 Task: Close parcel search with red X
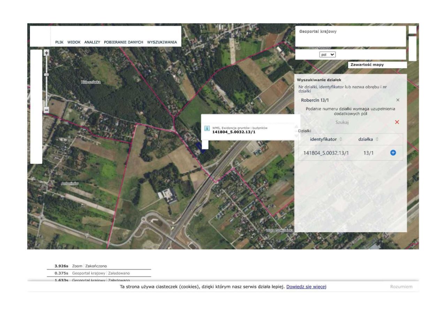tap(397, 122)
